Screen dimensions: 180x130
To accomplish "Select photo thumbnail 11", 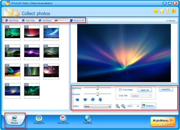I will click(32, 91).
